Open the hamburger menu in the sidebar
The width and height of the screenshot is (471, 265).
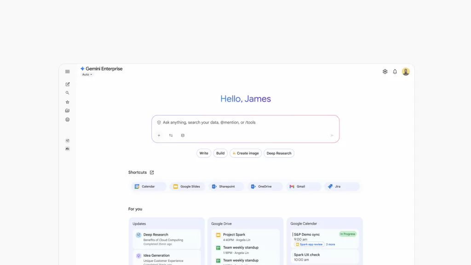(x=68, y=72)
